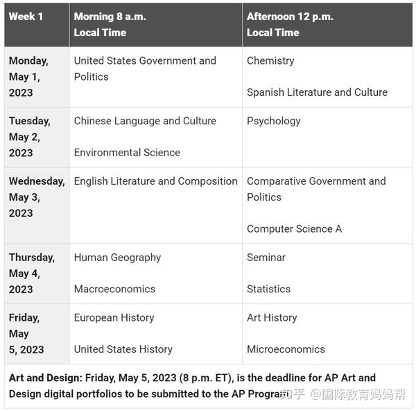Select the Week 1 header cell

26,17
